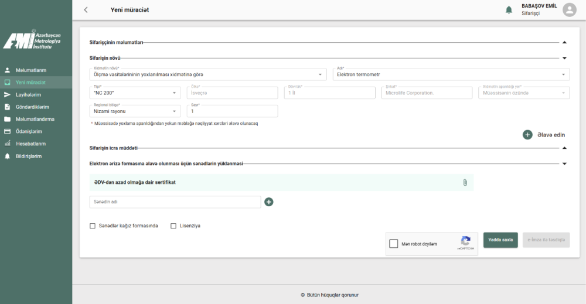Screen dimensions: 586x304
Task: Click the Bütün hüquqlar qorunur footer text
Action: [x=333, y=295]
